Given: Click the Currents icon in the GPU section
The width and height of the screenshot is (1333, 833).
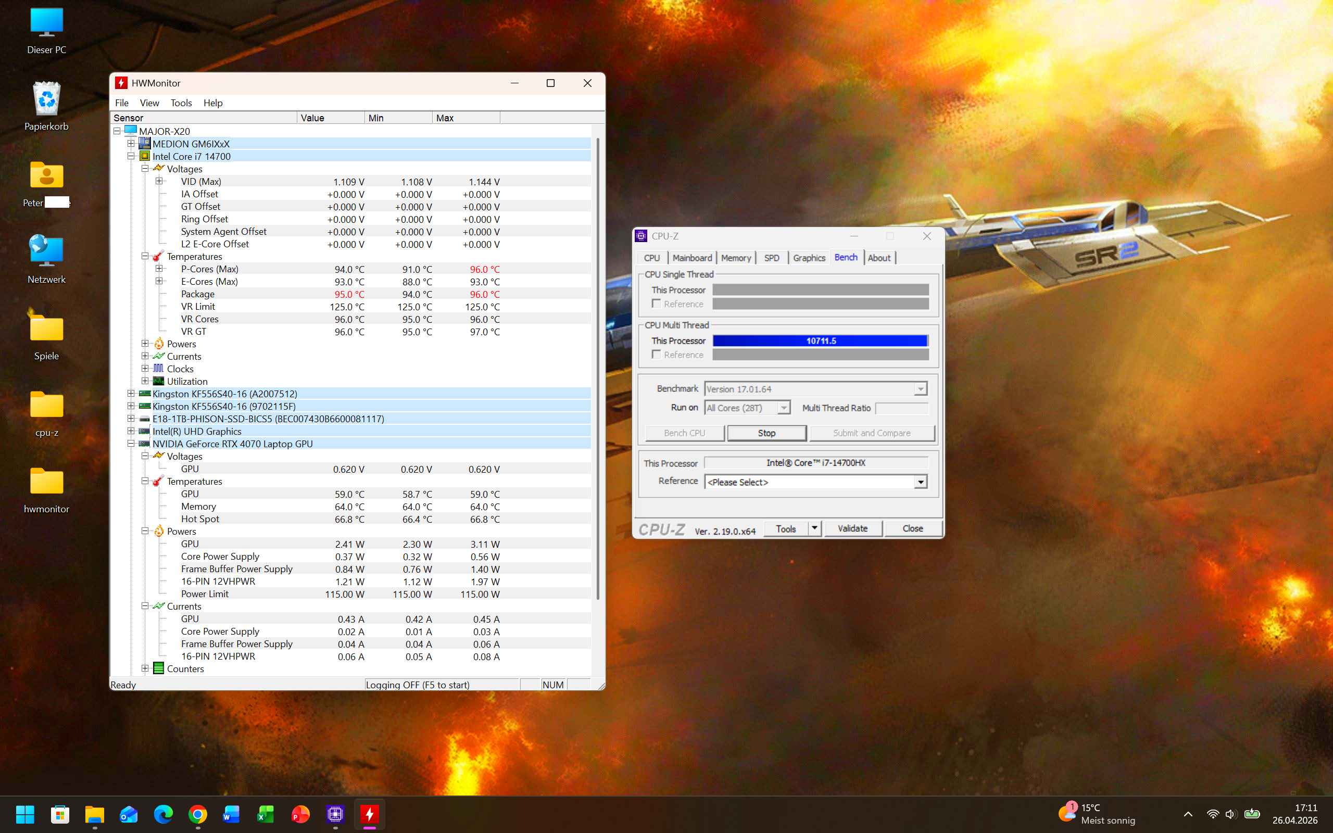Looking at the screenshot, I should coord(158,606).
